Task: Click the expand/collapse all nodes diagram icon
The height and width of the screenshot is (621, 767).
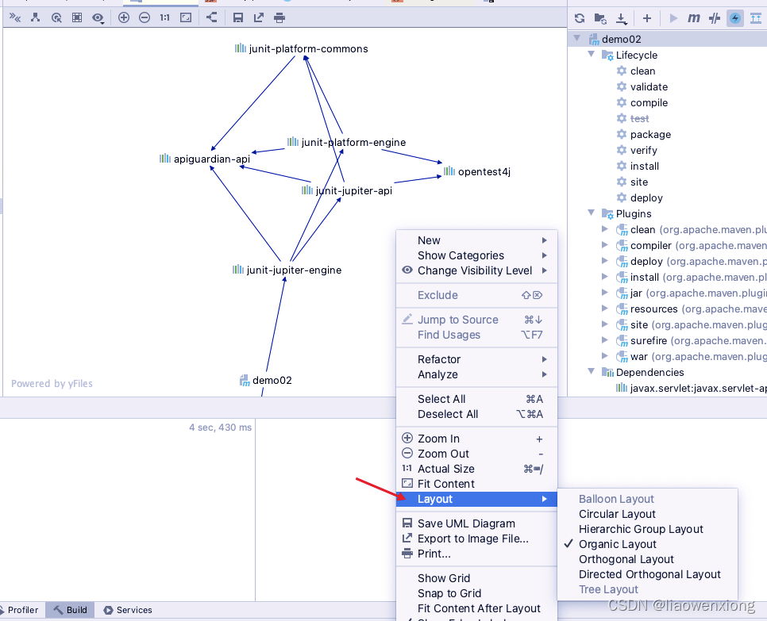Action: 14,18
